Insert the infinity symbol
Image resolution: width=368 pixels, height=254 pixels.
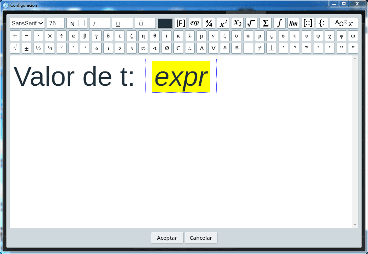143,48
